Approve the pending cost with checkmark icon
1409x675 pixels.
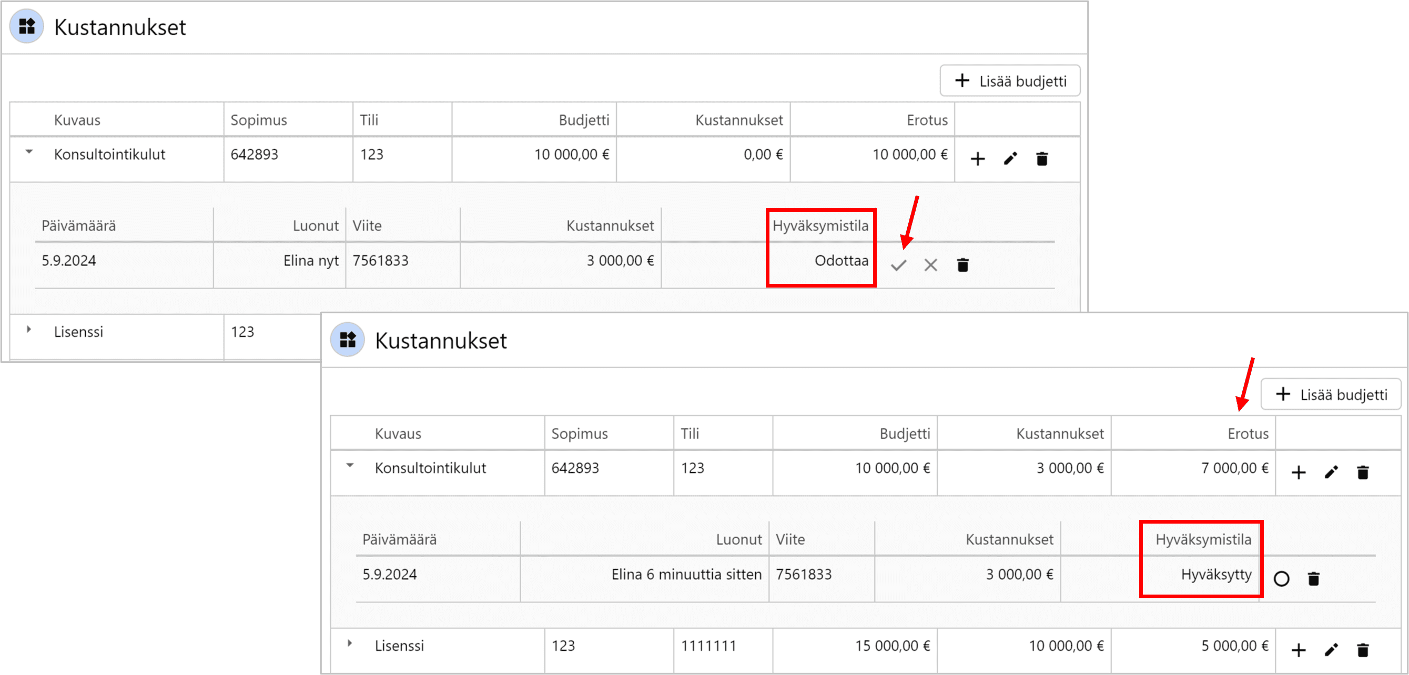click(898, 265)
